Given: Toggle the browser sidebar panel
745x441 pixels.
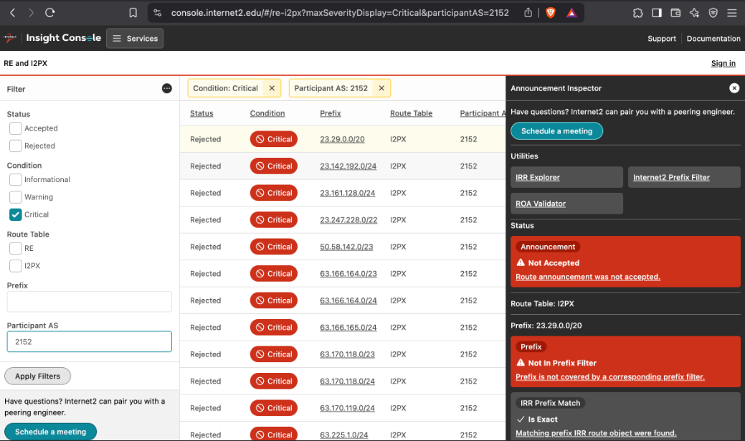Looking at the screenshot, I should click(657, 13).
